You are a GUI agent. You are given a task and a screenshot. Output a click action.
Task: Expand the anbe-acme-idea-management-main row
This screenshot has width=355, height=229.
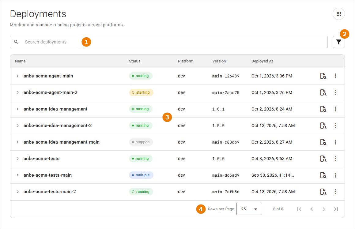tap(17, 142)
